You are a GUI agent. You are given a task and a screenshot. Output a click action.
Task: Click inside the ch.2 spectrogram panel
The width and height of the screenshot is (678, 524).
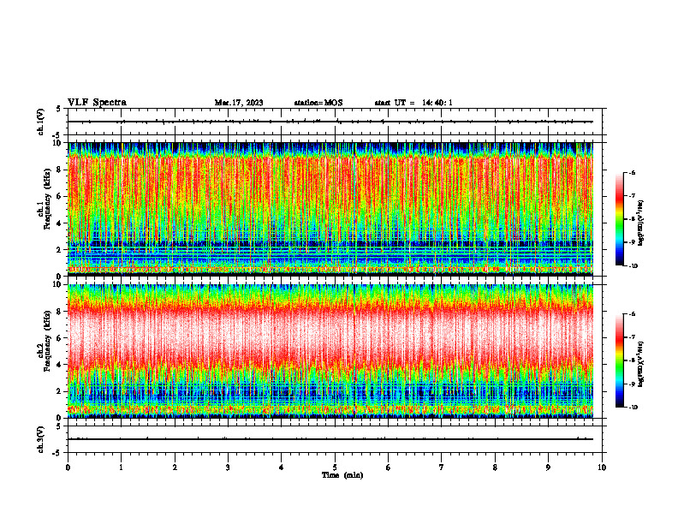[x=330, y=351]
